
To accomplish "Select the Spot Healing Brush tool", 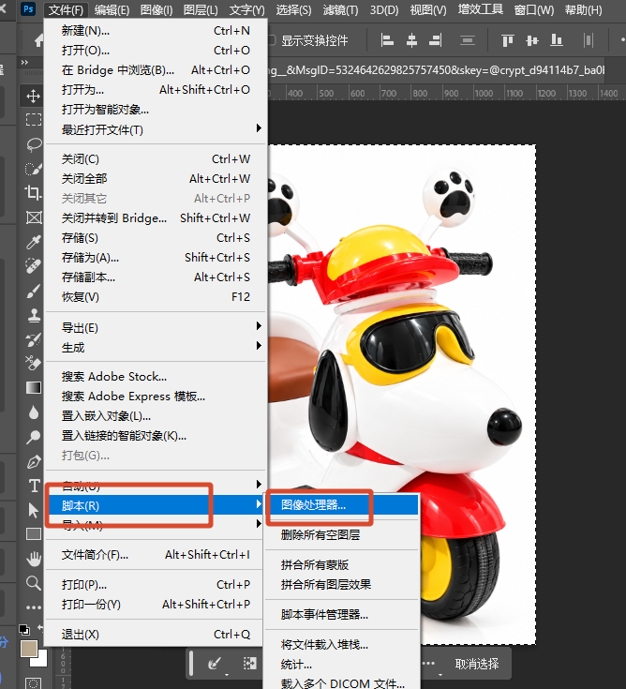I will 34,266.
